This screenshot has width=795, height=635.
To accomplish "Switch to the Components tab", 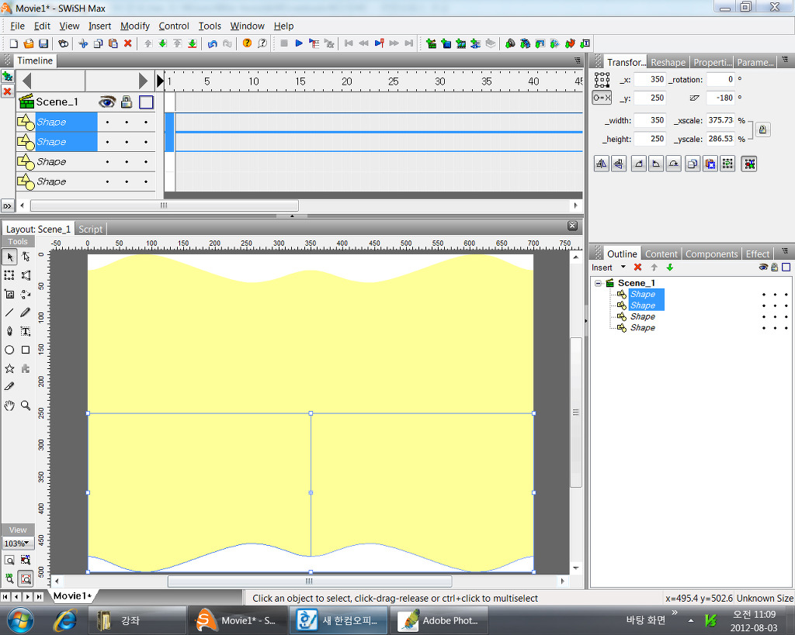I will [711, 254].
